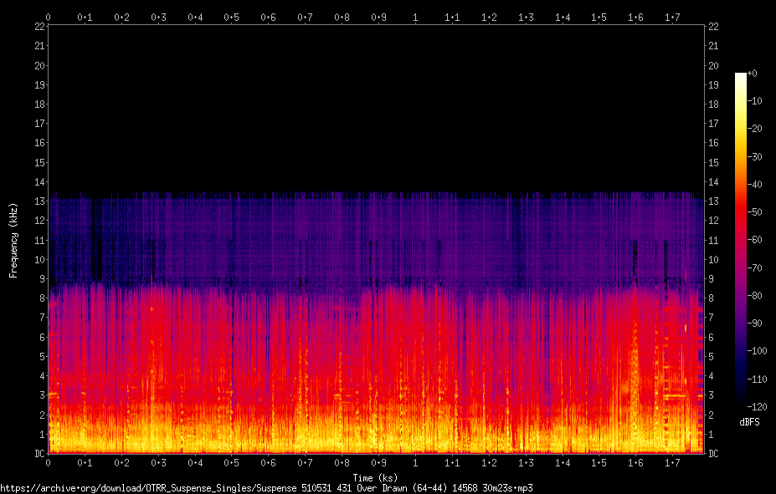Click the +0 label atop the color scale
The image size is (776, 494).
(x=752, y=73)
